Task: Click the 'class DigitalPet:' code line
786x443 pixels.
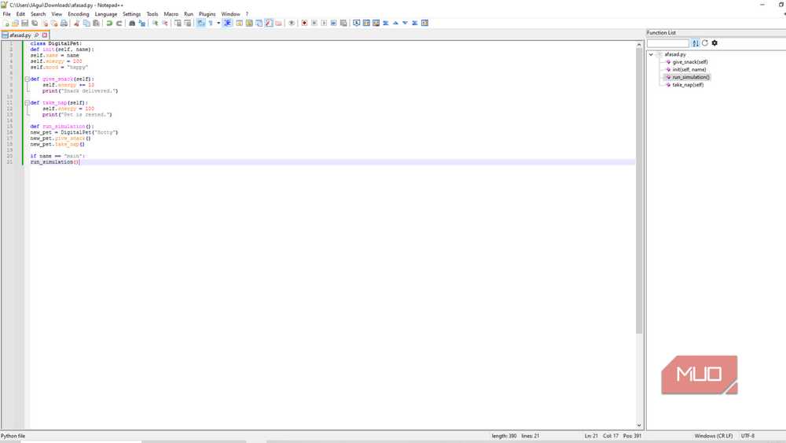Action: [x=56, y=43]
